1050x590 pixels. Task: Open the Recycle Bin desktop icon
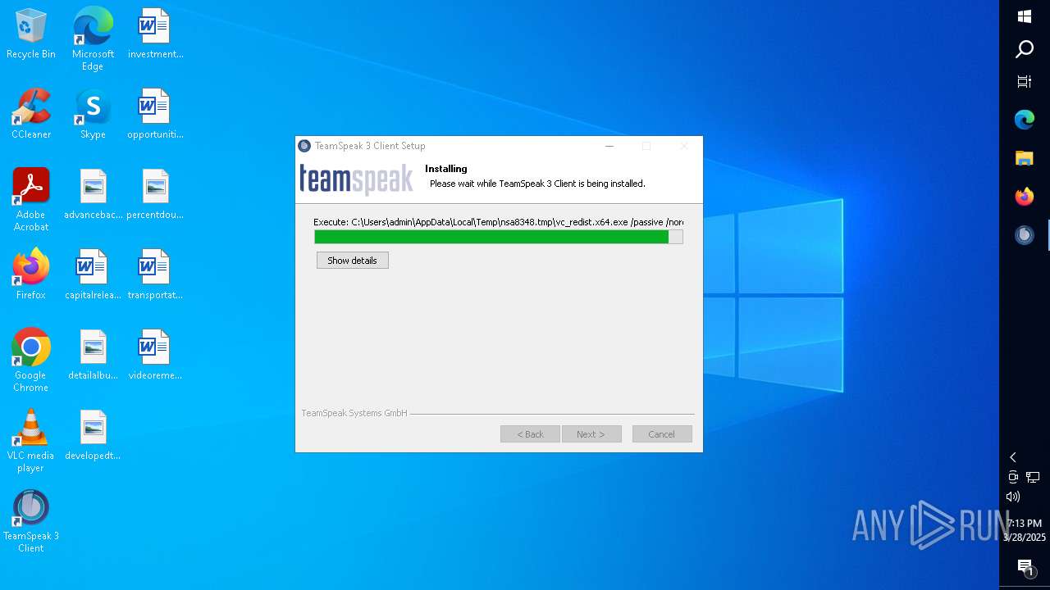(30, 34)
